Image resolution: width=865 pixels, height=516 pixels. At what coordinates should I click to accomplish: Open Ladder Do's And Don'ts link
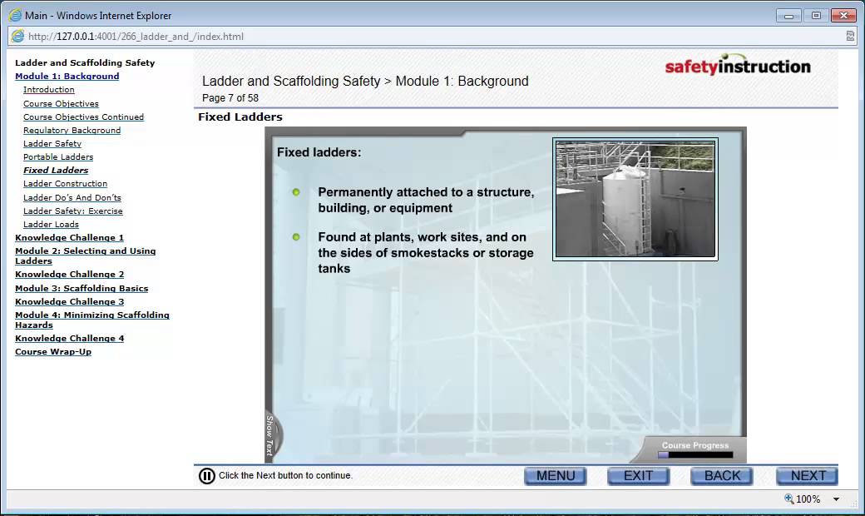tap(72, 197)
